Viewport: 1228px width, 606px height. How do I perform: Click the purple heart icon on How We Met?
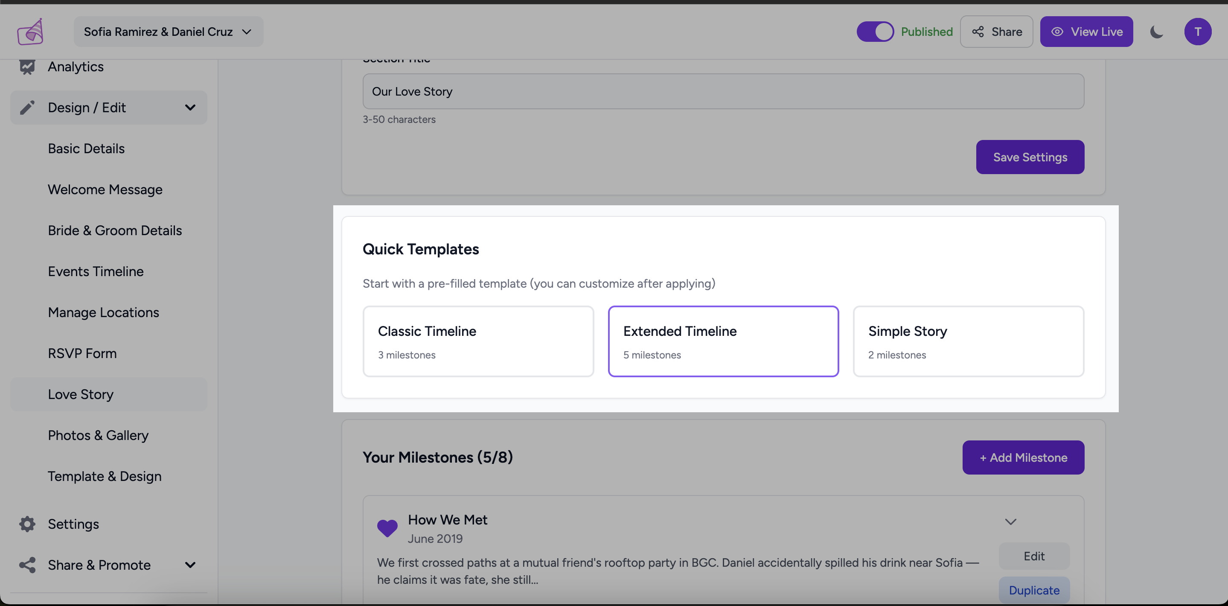387,528
